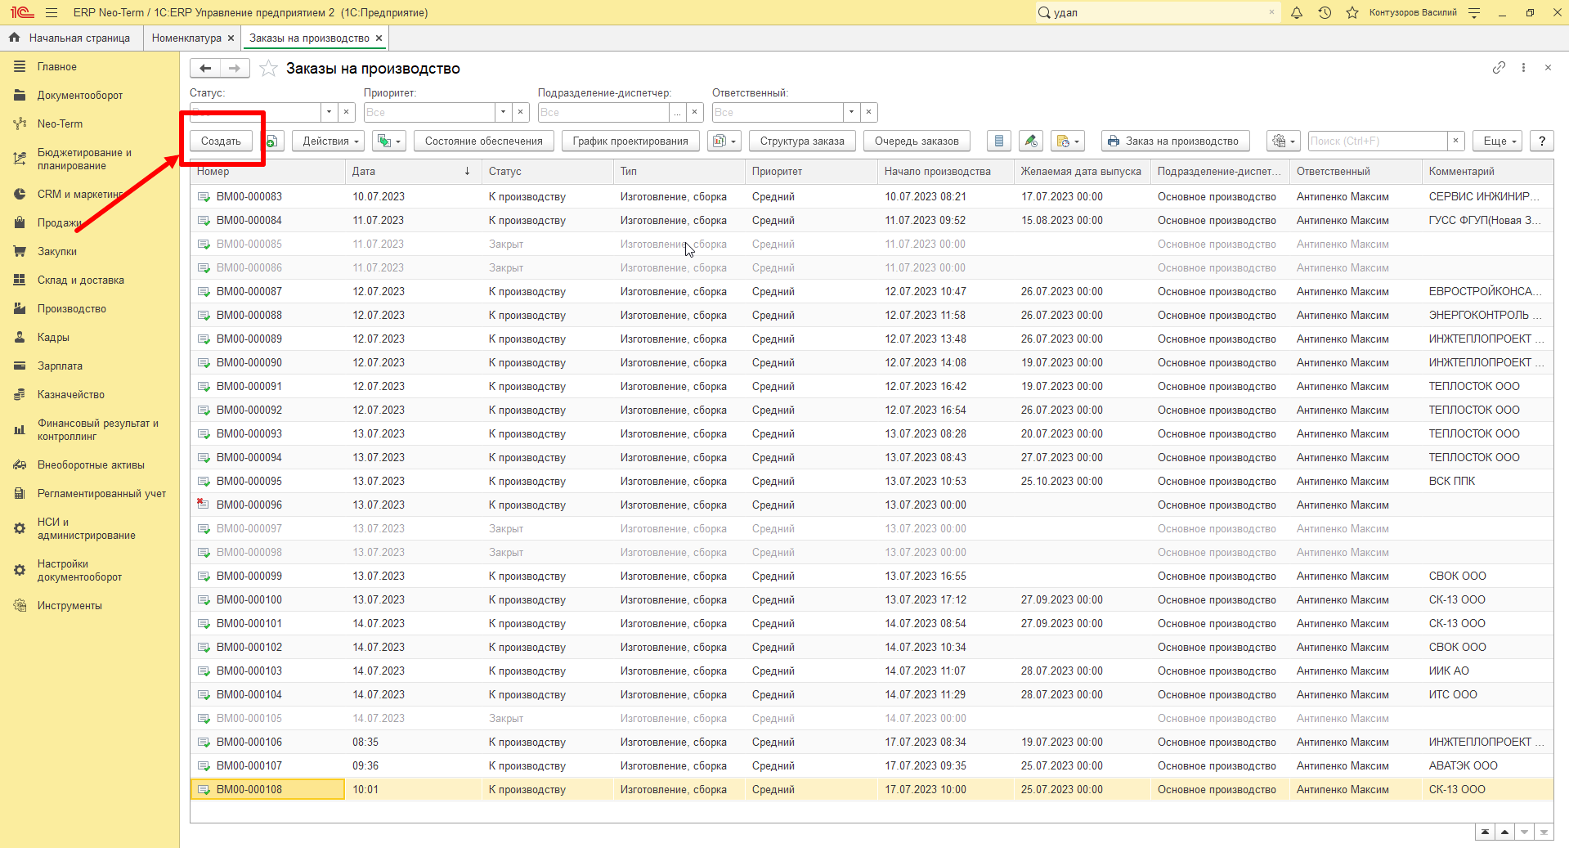Image resolution: width=1569 pixels, height=848 pixels.
Task: Go back with the left arrow
Action: click(x=205, y=69)
